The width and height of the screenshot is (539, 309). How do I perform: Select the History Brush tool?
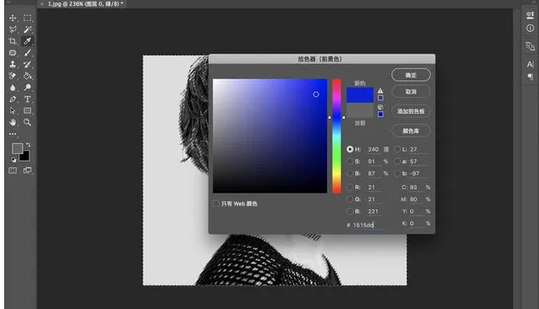click(28, 64)
